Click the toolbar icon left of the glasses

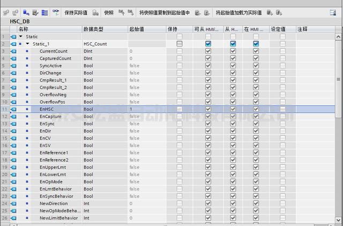[x=44, y=12]
